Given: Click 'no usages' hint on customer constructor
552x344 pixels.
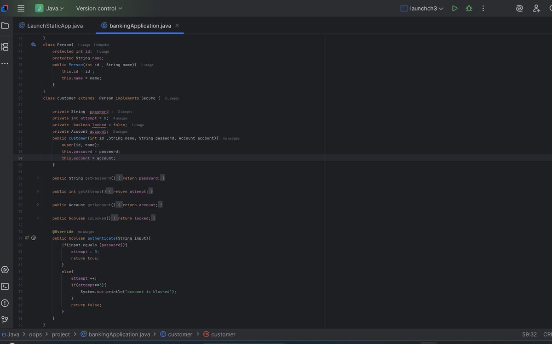Looking at the screenshot, I should coord(231,138).
